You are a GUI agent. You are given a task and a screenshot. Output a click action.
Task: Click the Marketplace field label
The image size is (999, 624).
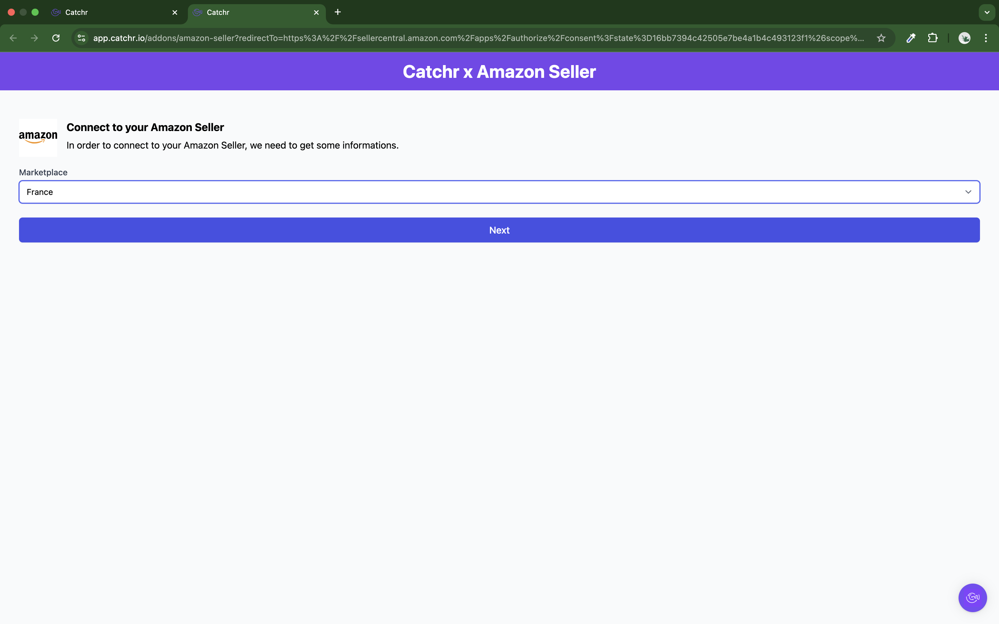43,173
